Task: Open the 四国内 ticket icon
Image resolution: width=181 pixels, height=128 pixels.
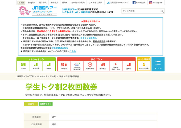Action: coord(23,66)
